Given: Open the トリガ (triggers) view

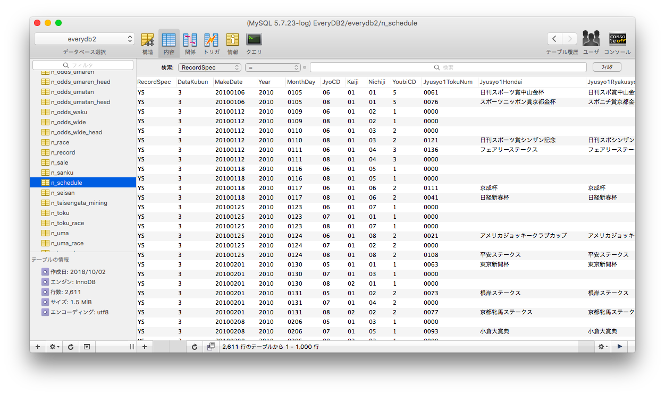Looking at the screenshot, I should tap(212, 44).
